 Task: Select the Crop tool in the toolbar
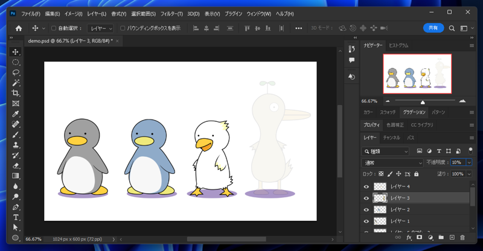16,93
